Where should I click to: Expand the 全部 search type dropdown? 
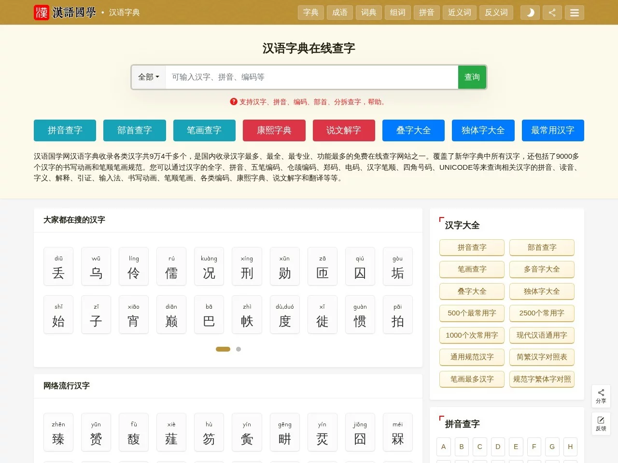[148, 77]
